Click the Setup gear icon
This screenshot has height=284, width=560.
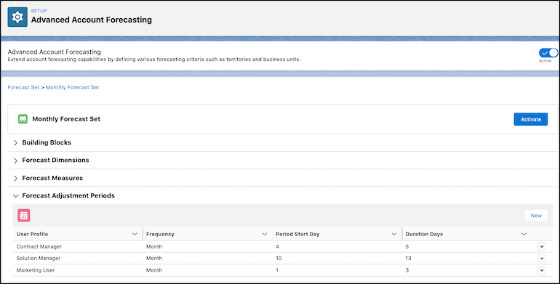17,17
